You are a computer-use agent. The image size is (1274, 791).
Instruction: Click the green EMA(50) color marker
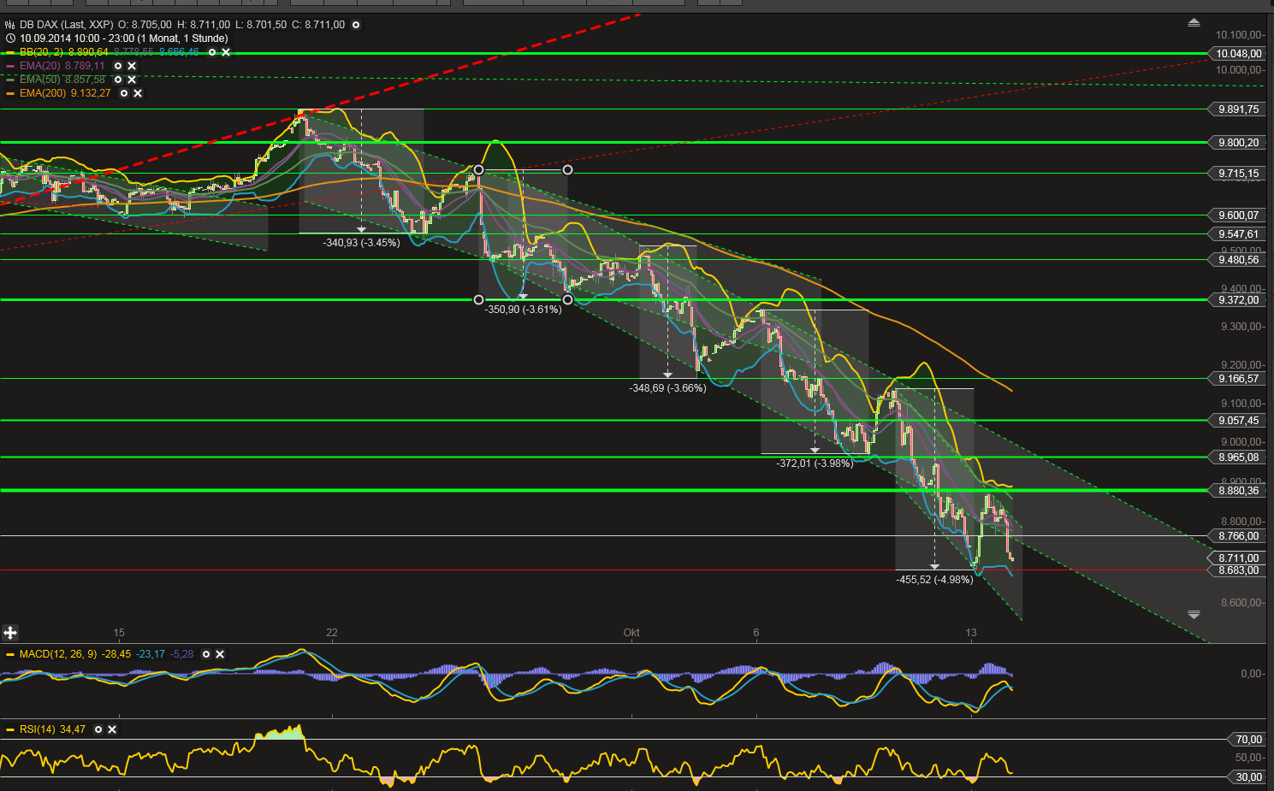[10, 80]
